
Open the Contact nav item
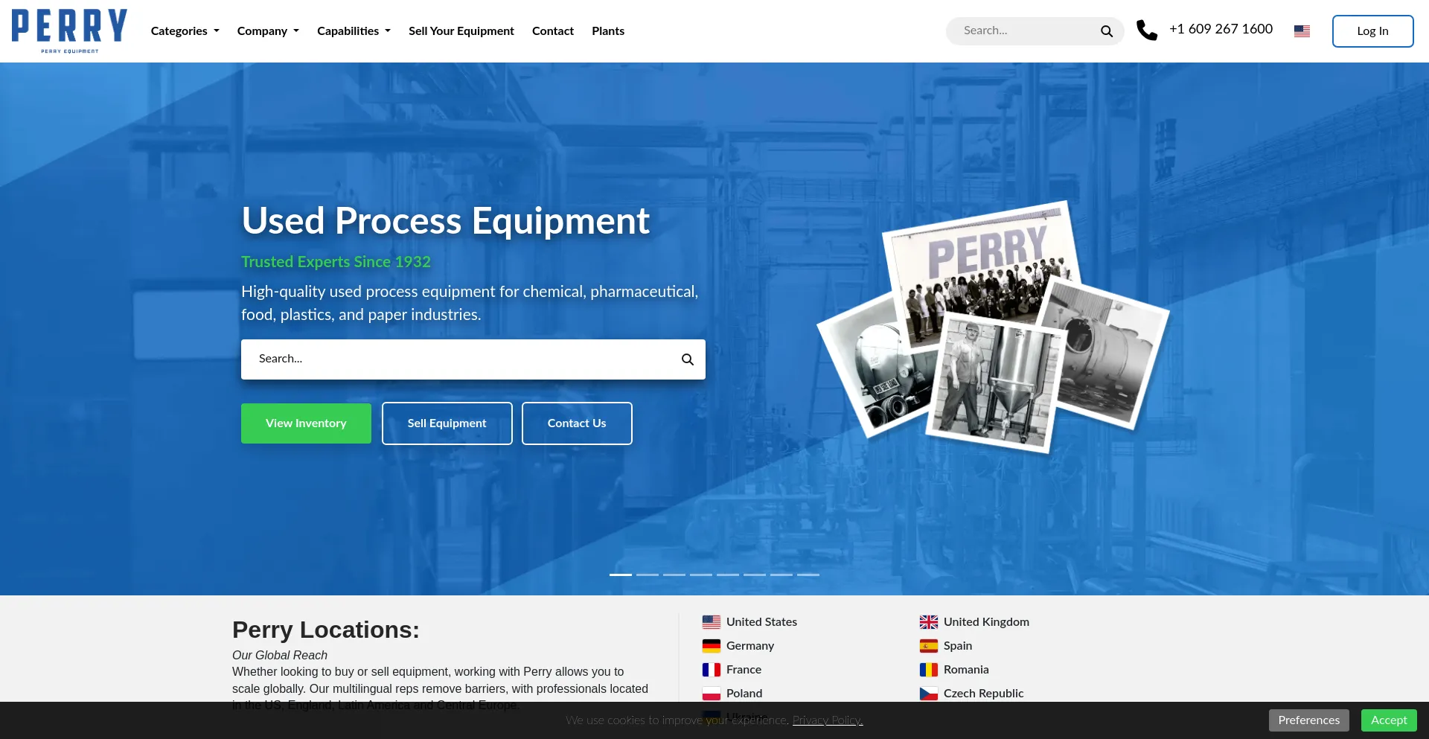[553, 31]
